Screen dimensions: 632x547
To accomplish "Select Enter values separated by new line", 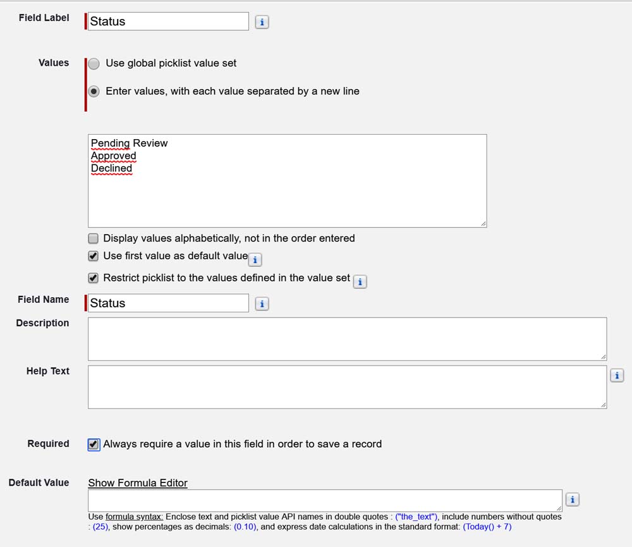I will click(94, 92).
